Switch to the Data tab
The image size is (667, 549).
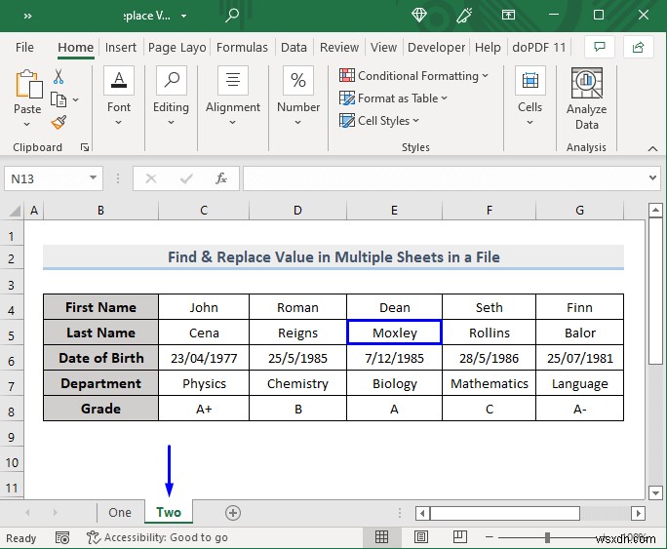(x=294, y=47)
